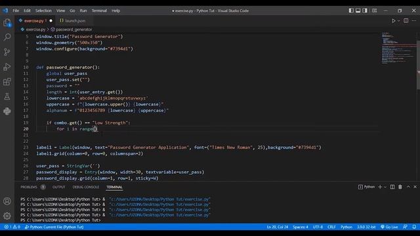Open the launch profile dropdown chevron
Viewport: 420px width, 236px height.
pyautogui.click(x=385, y=187)
